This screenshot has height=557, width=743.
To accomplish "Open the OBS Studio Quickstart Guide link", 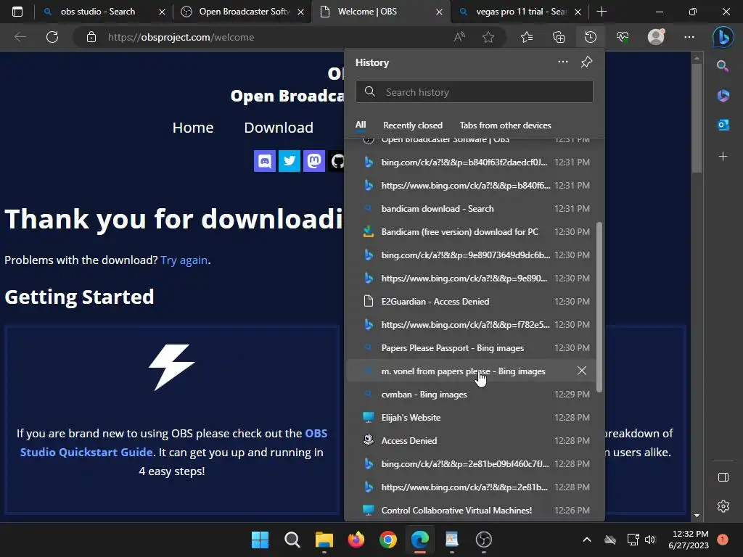I will [173, 442].
